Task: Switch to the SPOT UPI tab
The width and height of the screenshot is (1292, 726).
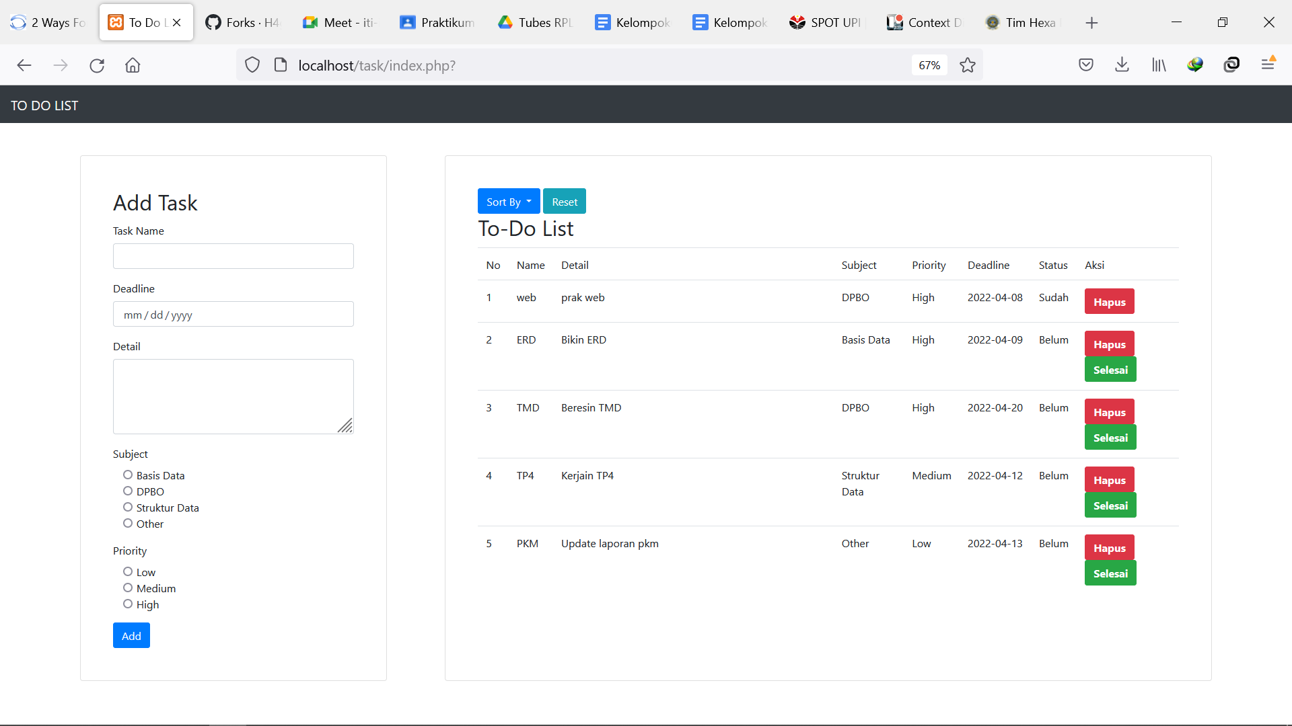Action: pyautogui.click(x=826, y=22)
